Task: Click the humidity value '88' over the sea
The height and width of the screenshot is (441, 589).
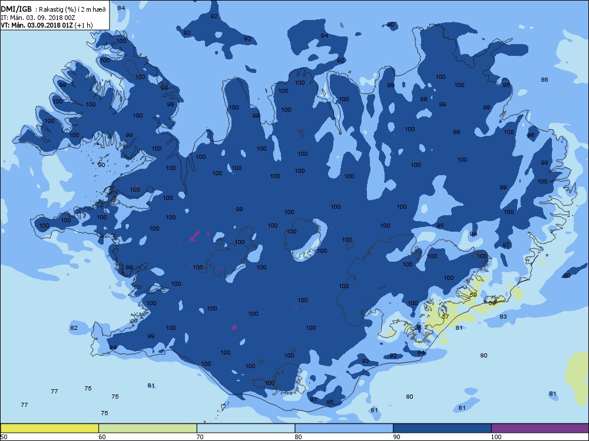Action: (544, 79)
